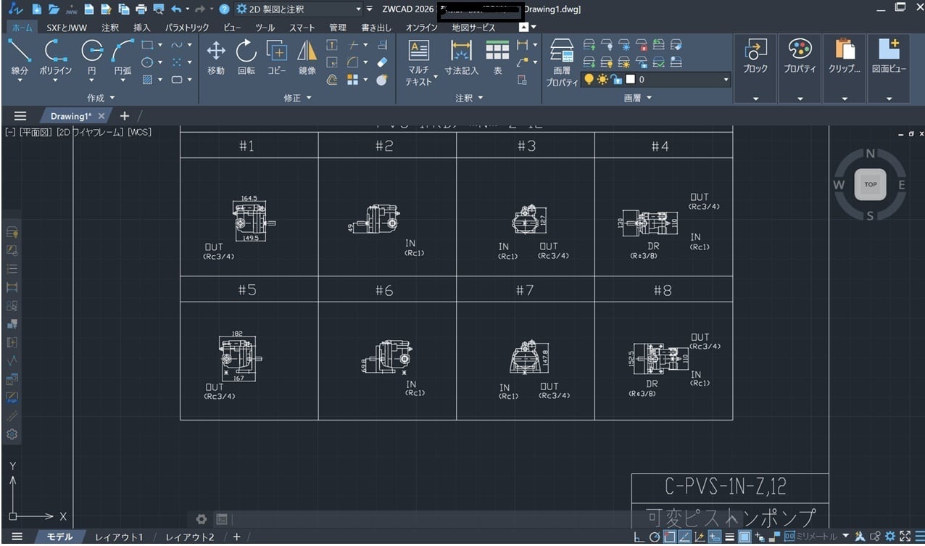Click the TOP face of the view cube
The width and height of the screenshot is (925, 546).
click(871, 184)
